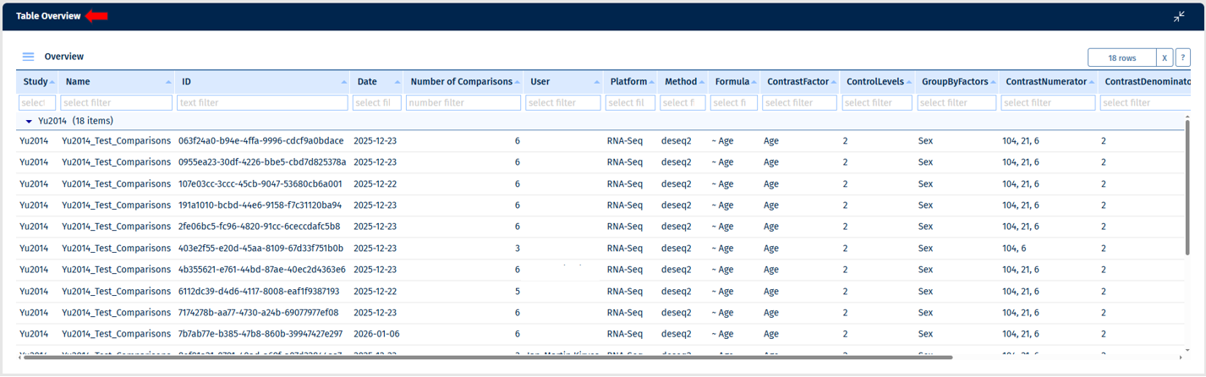Viewport: 1206px width, 377px height.
Task: Click the Number of Comparisons column header
Action: [x=461, y=82]
